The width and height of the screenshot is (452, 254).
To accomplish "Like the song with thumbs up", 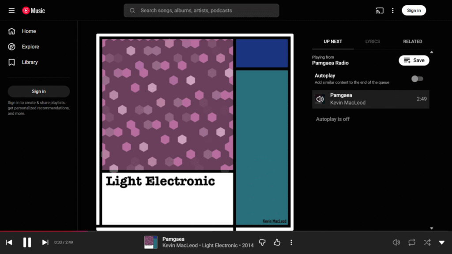I will click(277, 242).
